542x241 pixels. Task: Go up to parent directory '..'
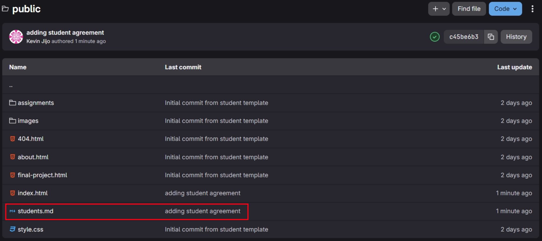pos(11,86)
